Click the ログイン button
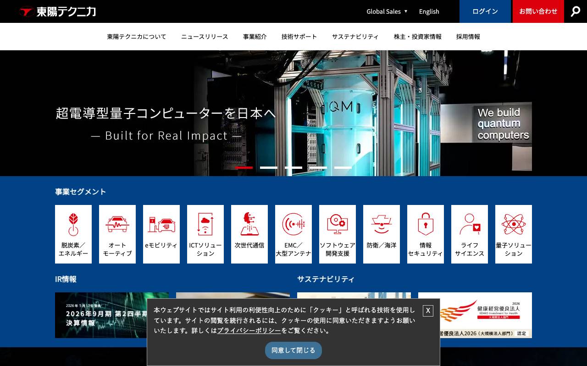The image size is (587, 366). (485, 11)
